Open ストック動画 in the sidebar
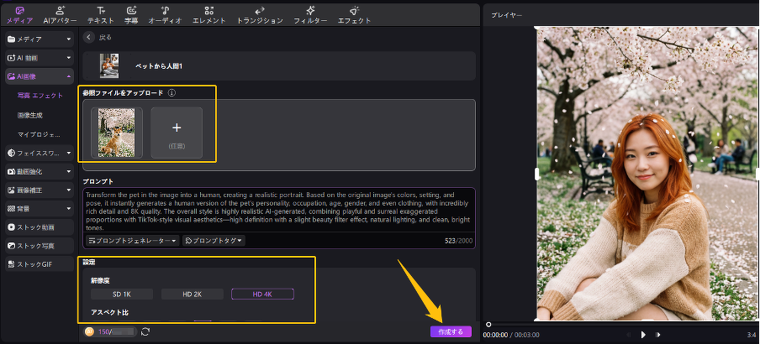760x344 pixels. (40, 227)
